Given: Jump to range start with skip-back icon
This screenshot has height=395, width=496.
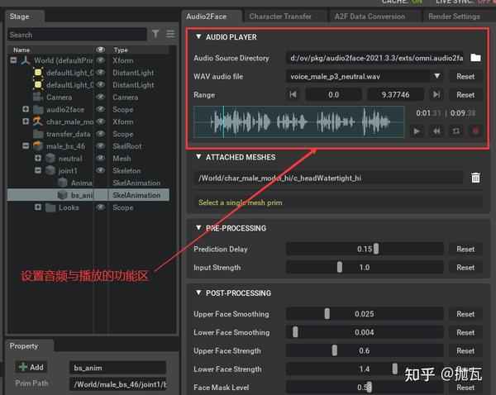Looking at the screenshot, I should pos(293,95).
